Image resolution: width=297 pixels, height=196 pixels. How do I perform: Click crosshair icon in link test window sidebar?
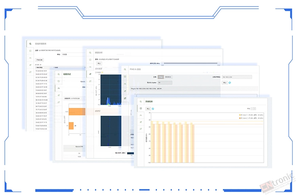(59, 81)
